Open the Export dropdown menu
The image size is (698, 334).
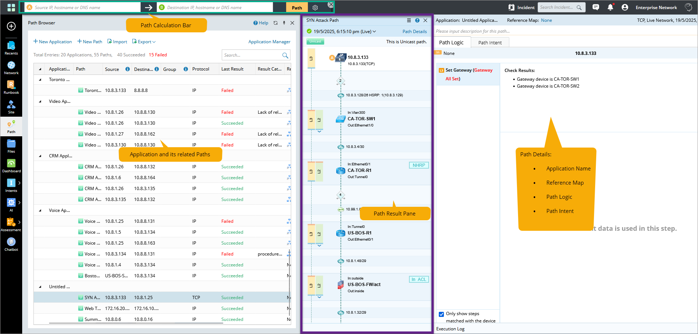click(144, 42)
